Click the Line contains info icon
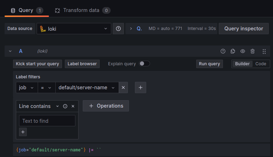Screen dimensions: 273x157 pyautogui.click(x=65, y=106)
